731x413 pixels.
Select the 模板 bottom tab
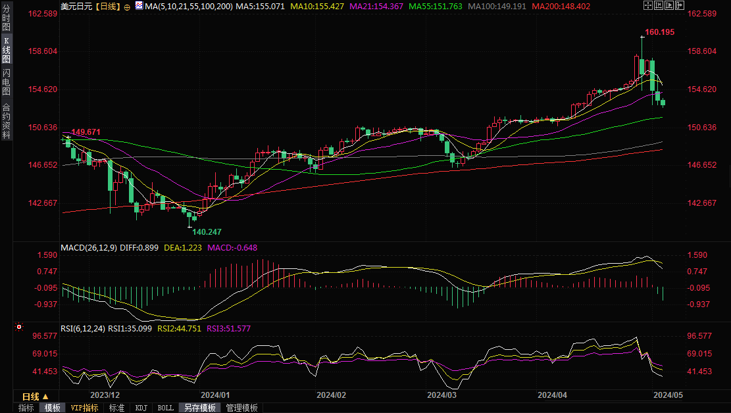[52, 408]
